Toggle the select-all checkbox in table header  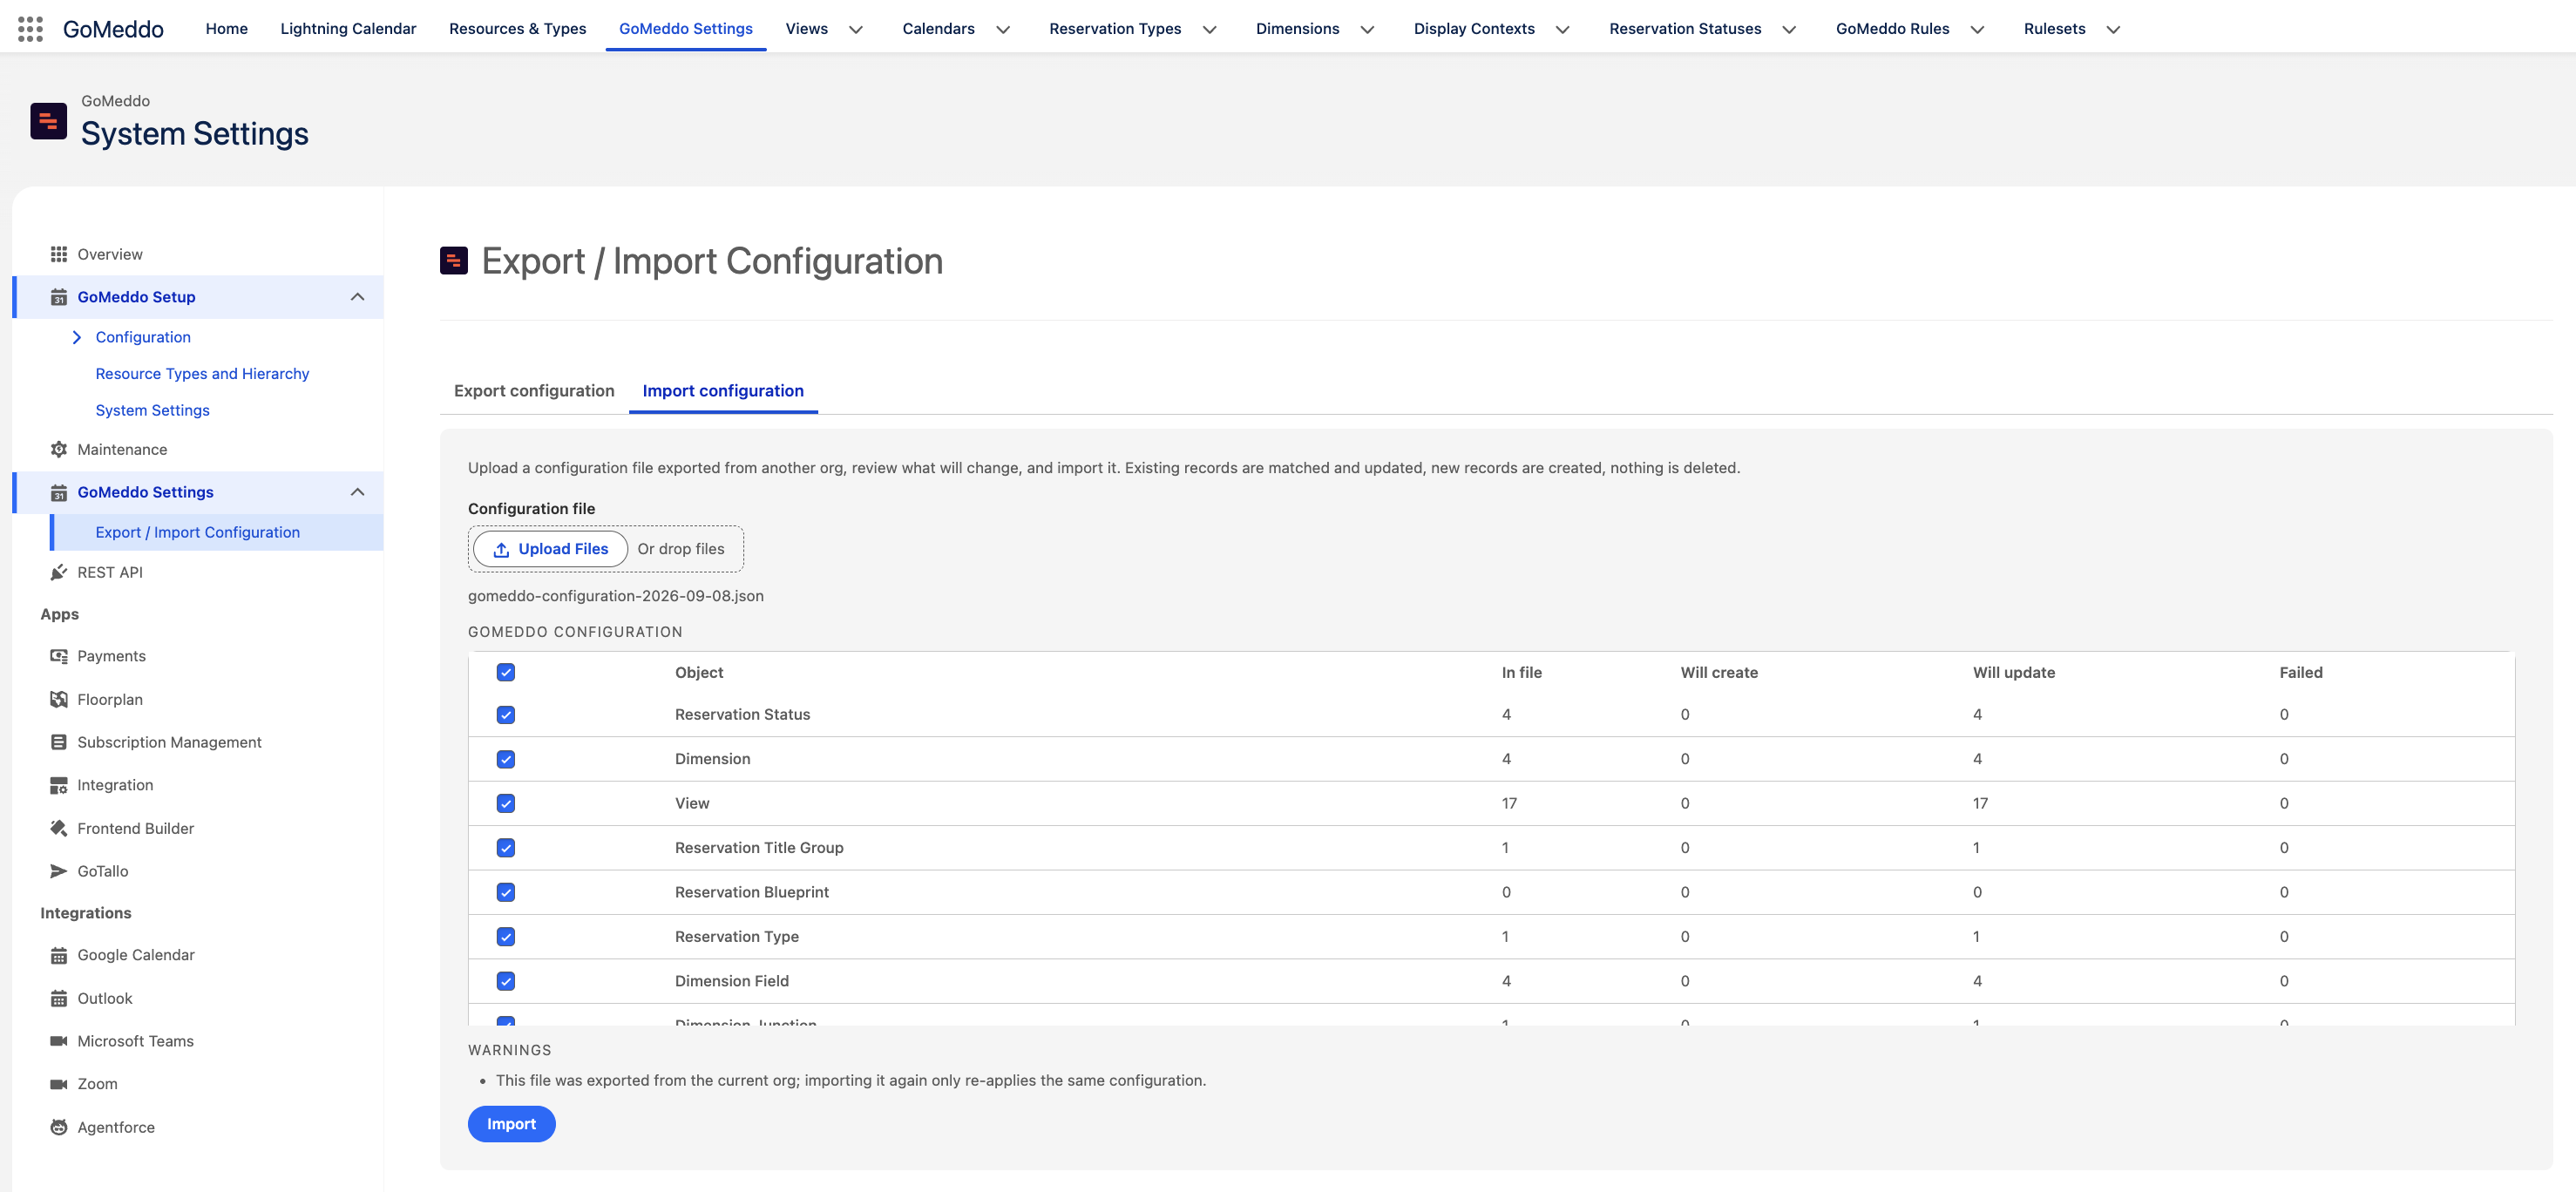click(x=506, y=672)
